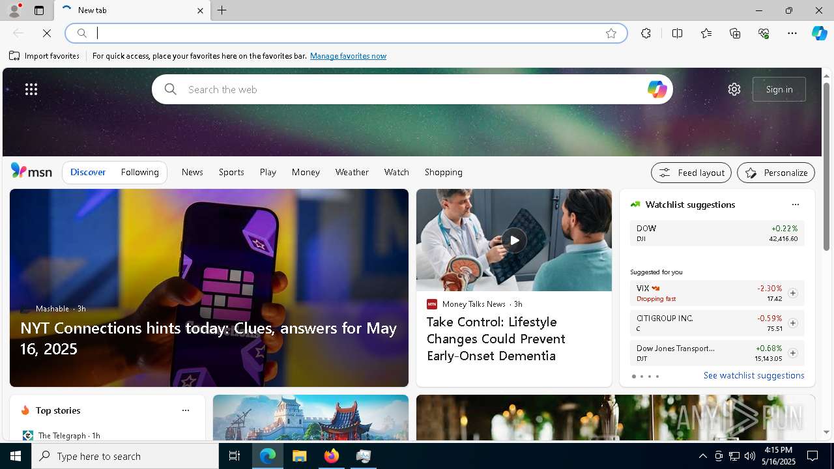Add CITIGROUP INC. to watchlist
This screenshot has height=469, width=834.
pos(792,323)
